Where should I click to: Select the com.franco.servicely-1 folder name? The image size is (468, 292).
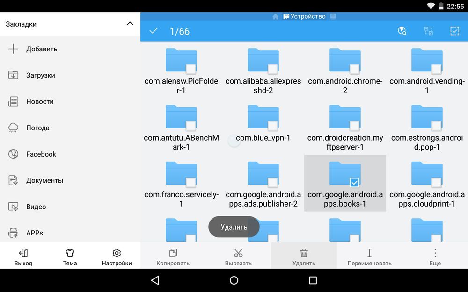pos(181,199)
